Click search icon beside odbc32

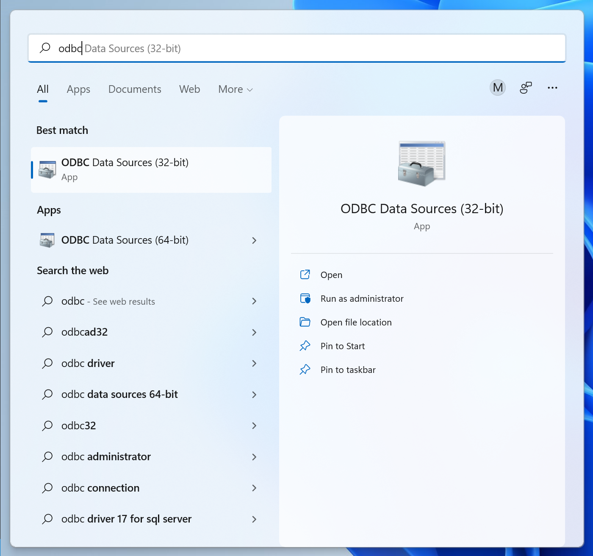[x=47, y=426]
